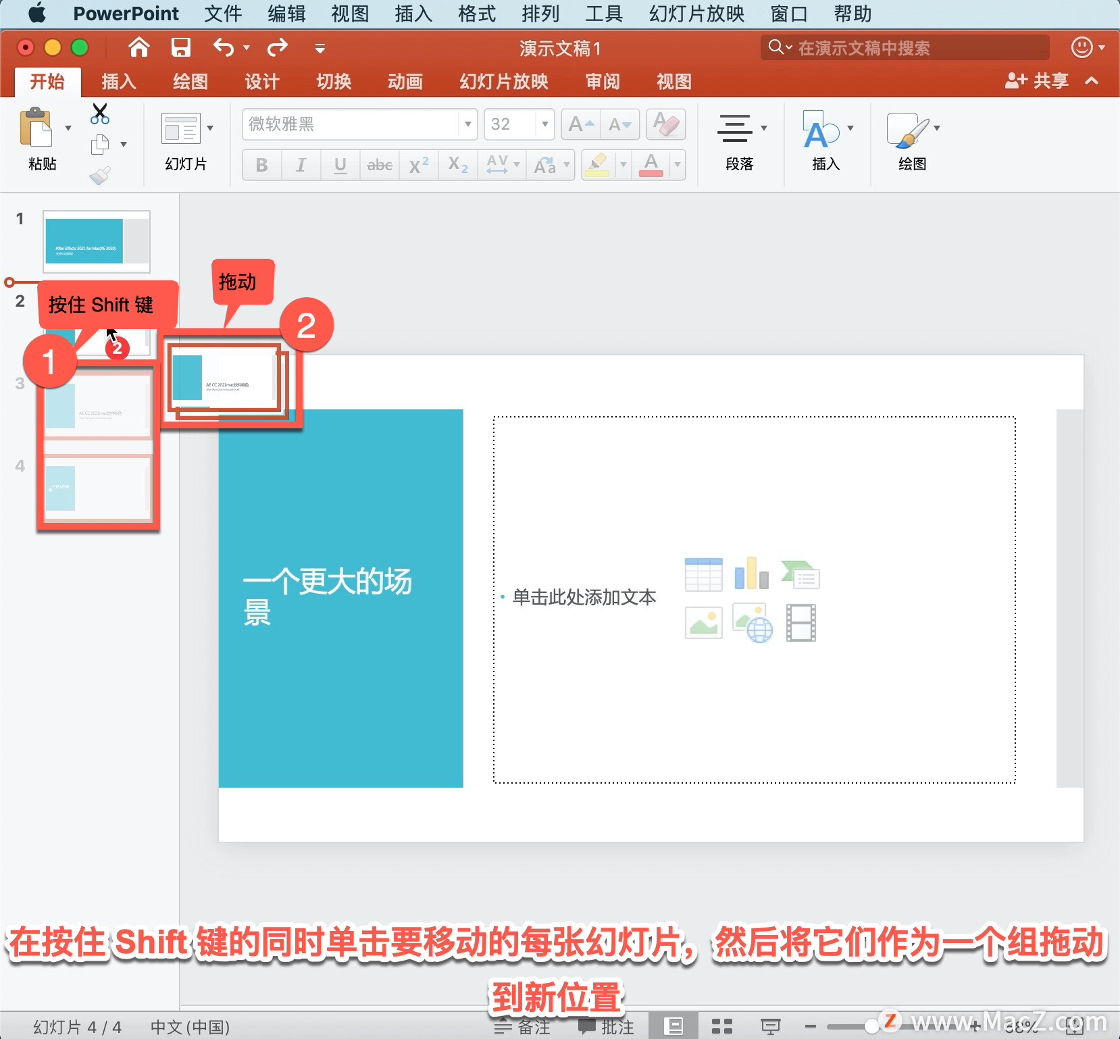This screenshot has height=1039, width=1120.
Task: Expand the Paste options arrow
Action: click(68, 128)
